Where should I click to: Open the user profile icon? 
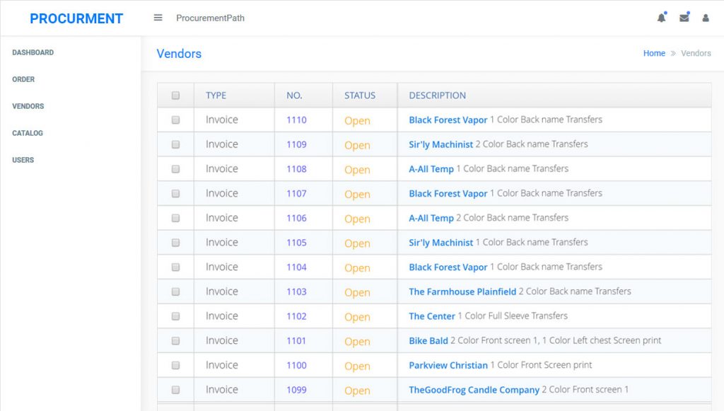[x=706, y=18]
